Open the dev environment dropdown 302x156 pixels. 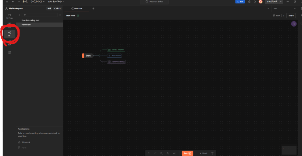click(x=284, y=9)
